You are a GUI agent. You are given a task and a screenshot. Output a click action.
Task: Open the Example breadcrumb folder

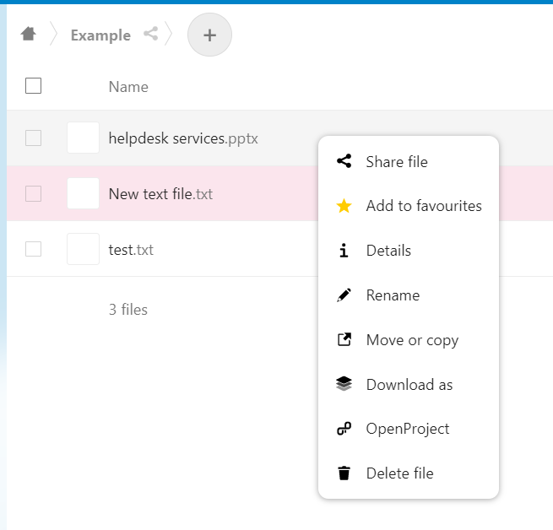click(100, 35)
